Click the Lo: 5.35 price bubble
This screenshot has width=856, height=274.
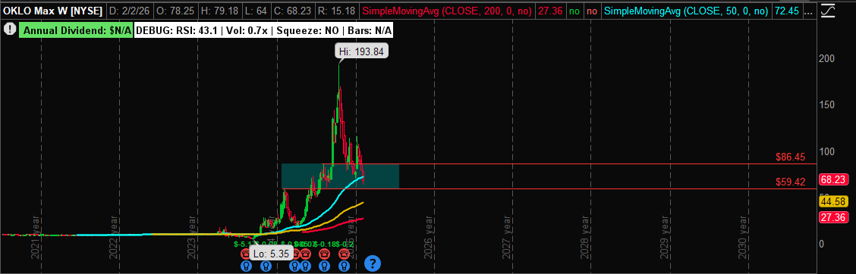click(272, 254)
